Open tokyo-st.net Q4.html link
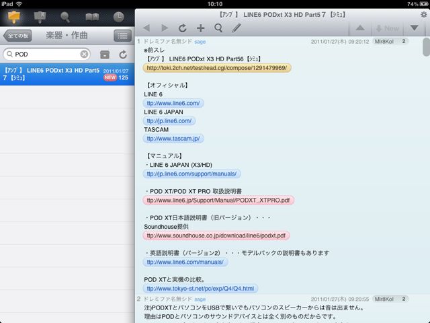Image resolution: width=430 pixels, height=323 pixels. click(x=200, y=289)
